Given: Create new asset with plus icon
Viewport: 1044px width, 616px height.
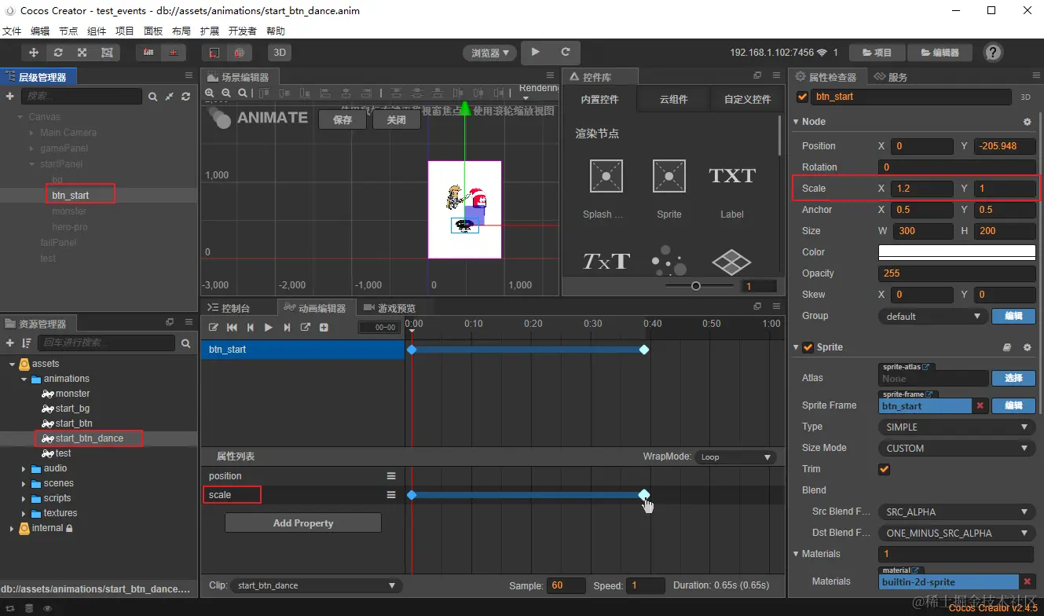Looking at the screenshot, I should point(10,343).
